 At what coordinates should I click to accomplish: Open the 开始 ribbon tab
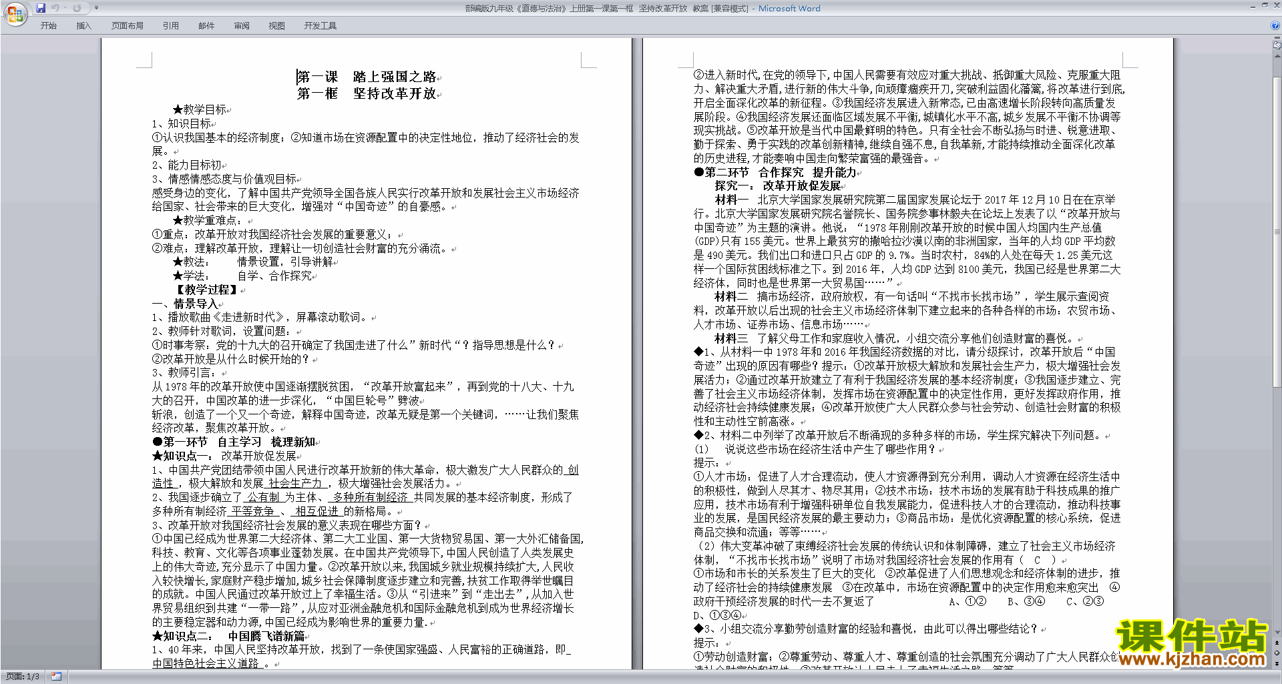(49, 26)
